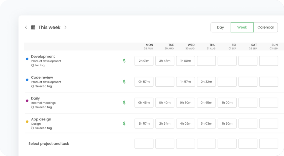Click the tag icon under Development
284x156 pixels.
click(33, 66)
